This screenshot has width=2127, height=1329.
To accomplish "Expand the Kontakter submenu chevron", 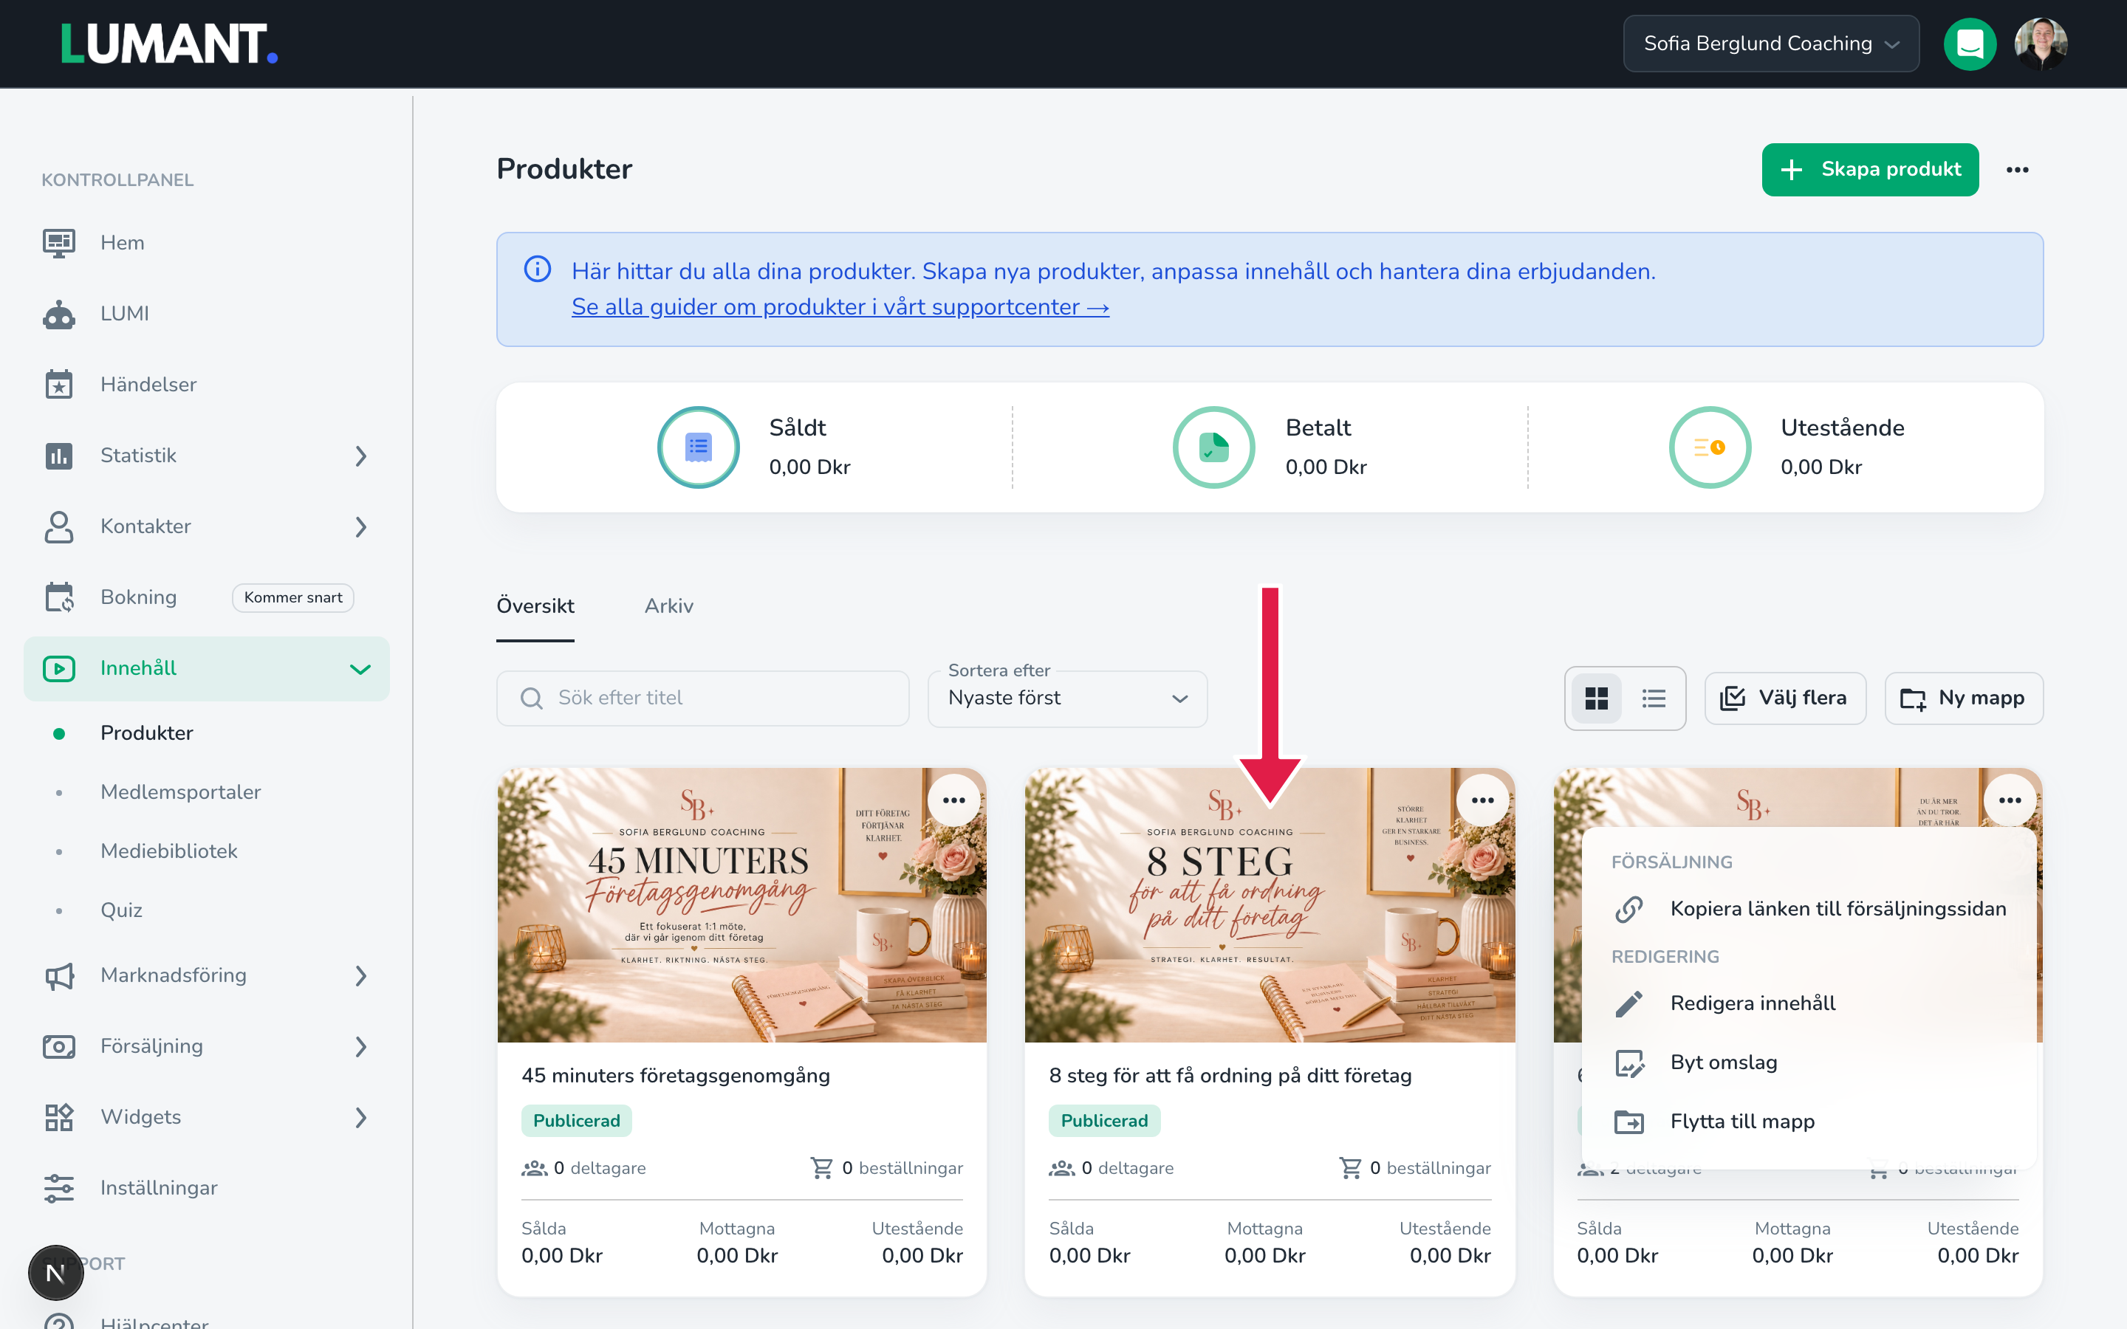I will [x=360, y=526].
